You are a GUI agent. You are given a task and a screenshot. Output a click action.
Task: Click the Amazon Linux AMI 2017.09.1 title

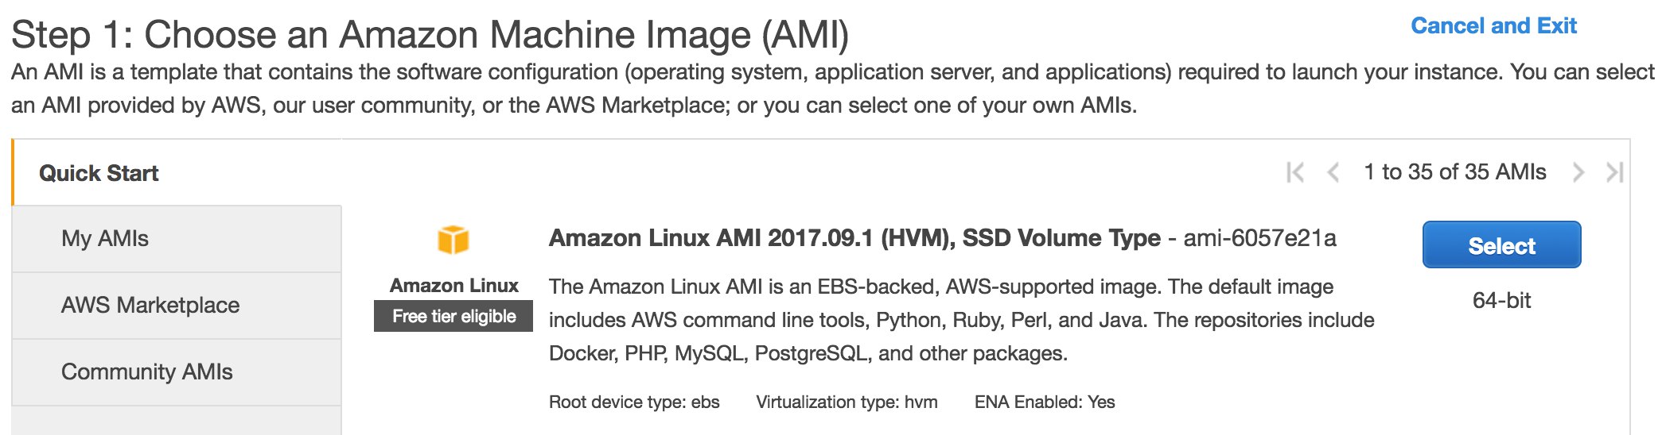[x=854, y=238]
